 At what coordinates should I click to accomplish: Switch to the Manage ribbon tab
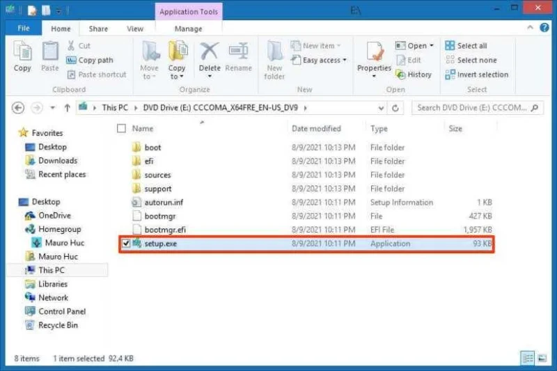pyautogui.click(x=188, y=29)
